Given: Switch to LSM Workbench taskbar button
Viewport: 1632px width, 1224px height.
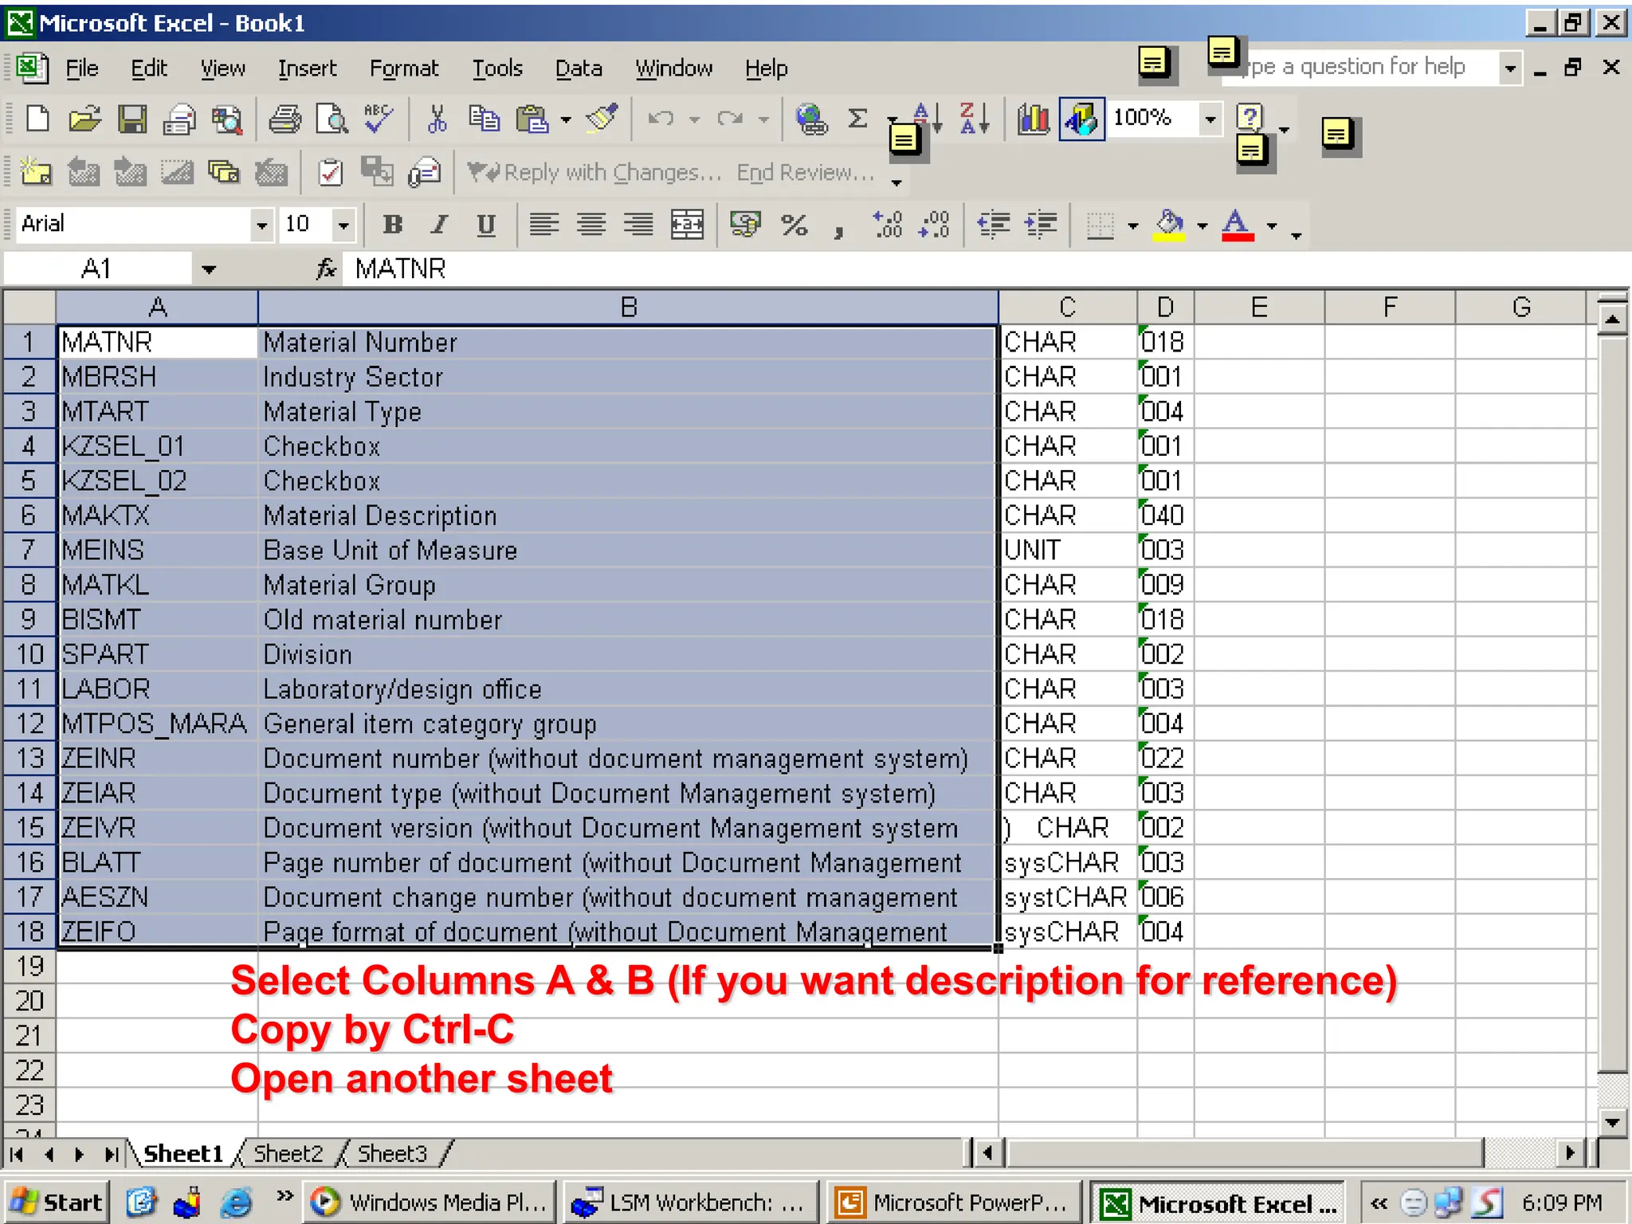Looking at the screenshot, I should [690, 1202].
